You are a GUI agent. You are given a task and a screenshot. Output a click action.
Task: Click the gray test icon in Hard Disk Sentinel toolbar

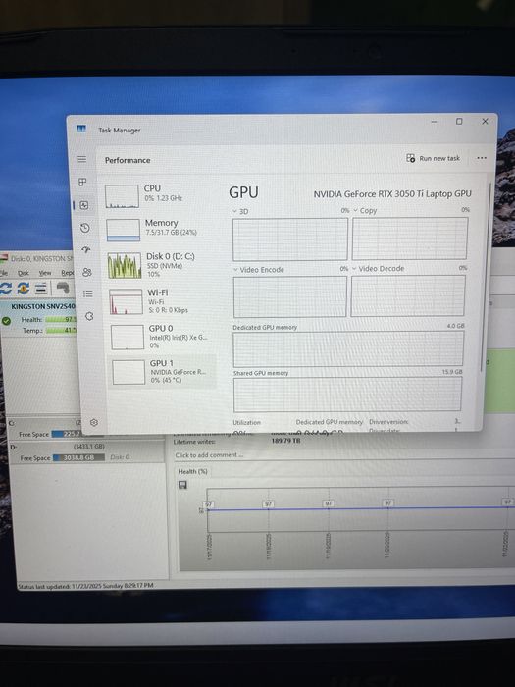coord(64,289)
